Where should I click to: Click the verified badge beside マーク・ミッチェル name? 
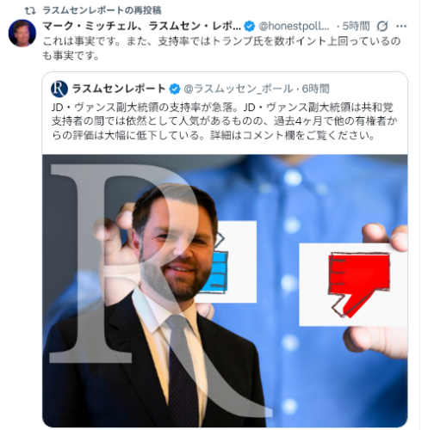click(249, 27)
